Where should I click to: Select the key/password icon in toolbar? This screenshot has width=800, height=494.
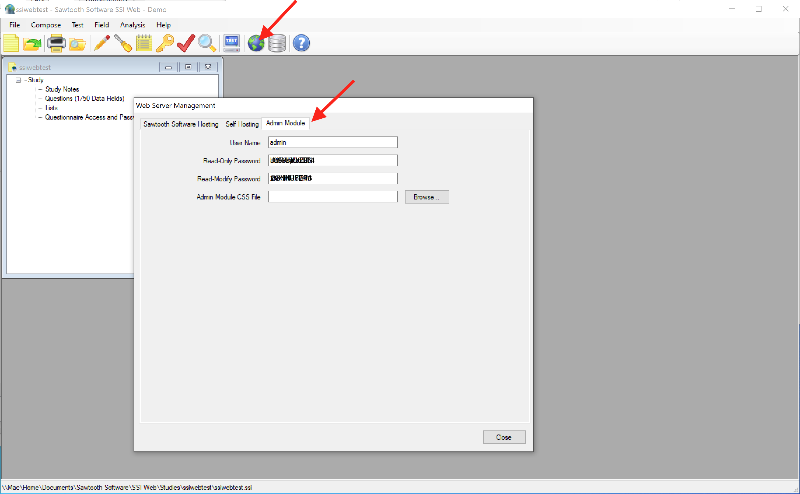click(165, 43)
